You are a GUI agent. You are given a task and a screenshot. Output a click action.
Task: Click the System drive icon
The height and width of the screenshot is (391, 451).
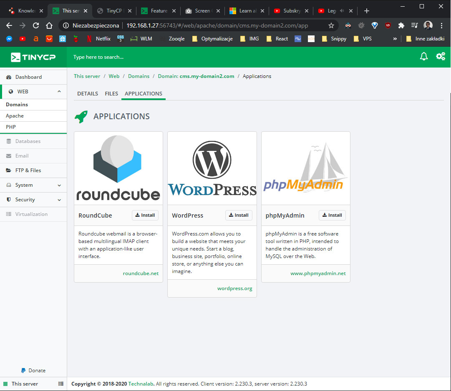click(9, 185)
